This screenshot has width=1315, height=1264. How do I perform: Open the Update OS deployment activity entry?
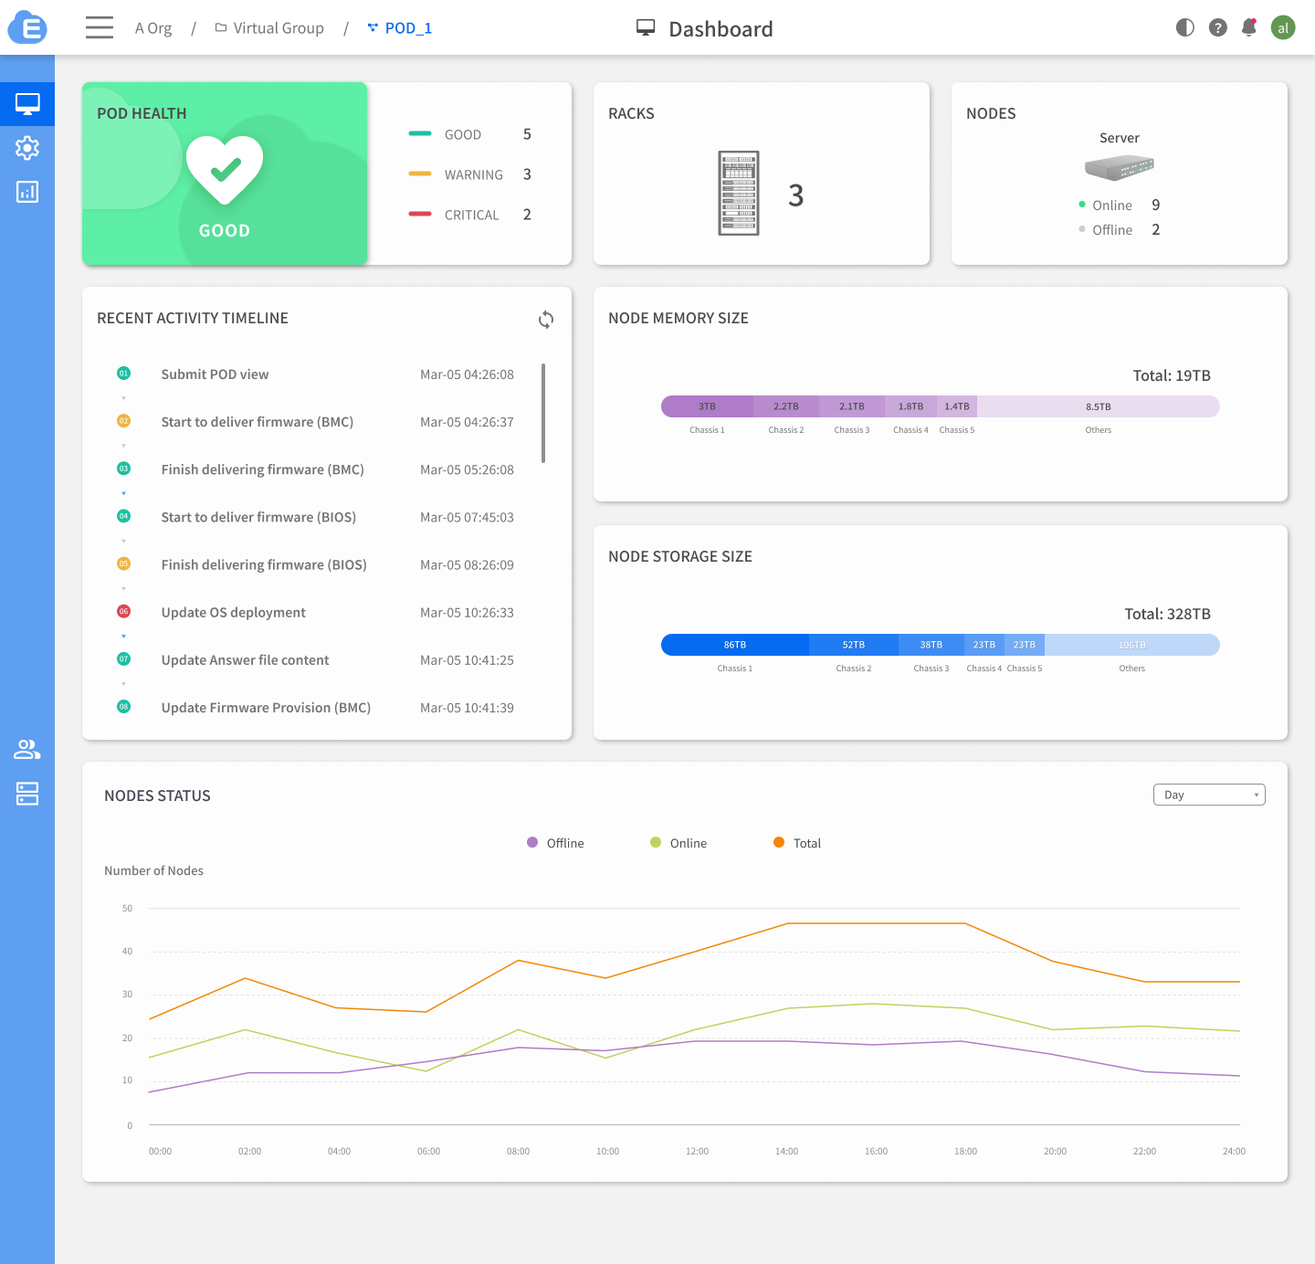point(234,613)
